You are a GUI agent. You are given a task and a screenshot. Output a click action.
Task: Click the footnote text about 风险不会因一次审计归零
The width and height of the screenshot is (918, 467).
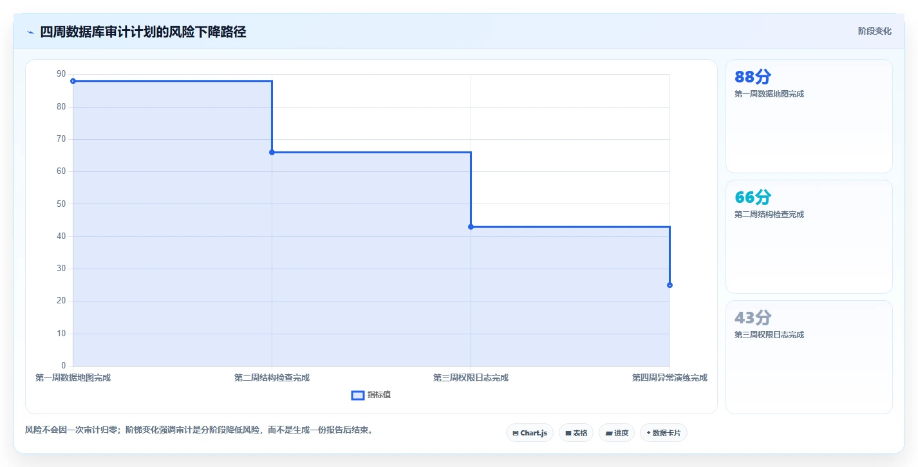point(199,430)
